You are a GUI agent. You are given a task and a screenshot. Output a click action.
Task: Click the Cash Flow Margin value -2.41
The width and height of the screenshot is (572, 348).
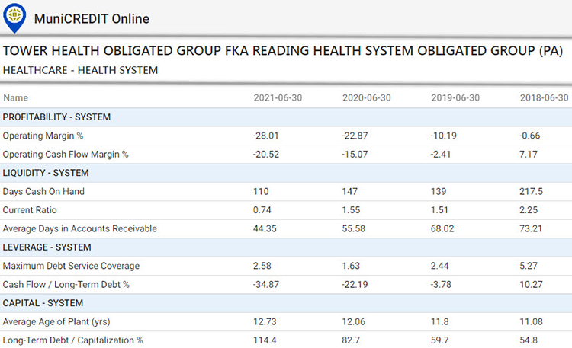(x=441, y=154)
